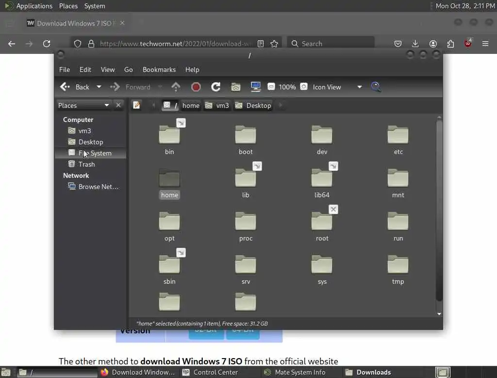Open the Icon View mode dropdown
Image resolution: width=497 pixels, height=378 pixels.
click(x=337, y=87)
